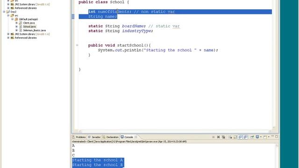The height and width of the screenshot is (168, 299).
Task: Collapse the src folder under Day2
Action: click(8, 15)
